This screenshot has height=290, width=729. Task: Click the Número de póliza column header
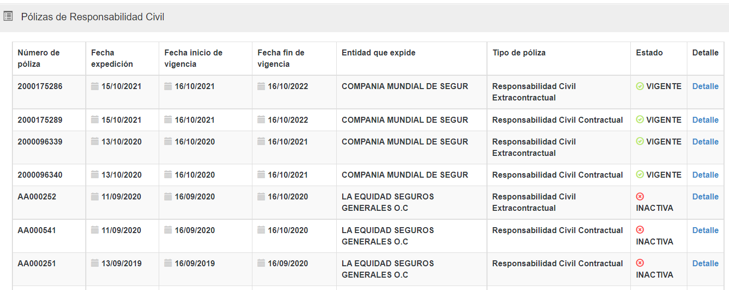coord(39,58)
